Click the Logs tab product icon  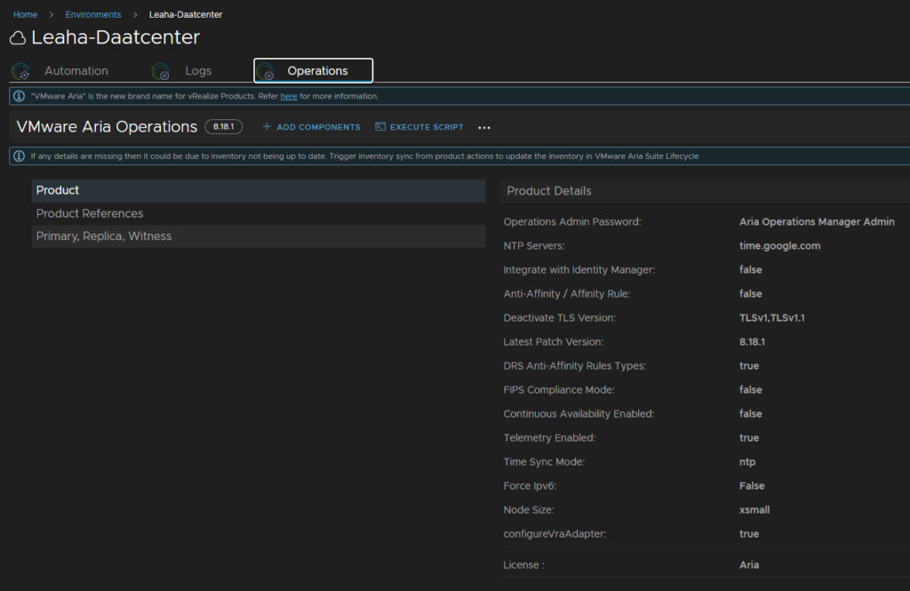pyautogui.click(x=160, y=71)
